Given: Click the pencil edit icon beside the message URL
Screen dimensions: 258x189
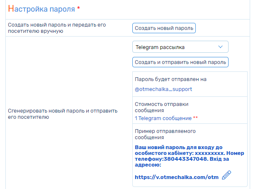Looking at the screenshot, I should (226, 175).
